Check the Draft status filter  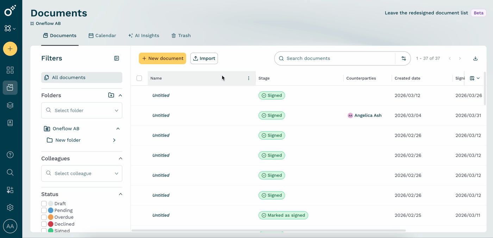pos(44,203)
